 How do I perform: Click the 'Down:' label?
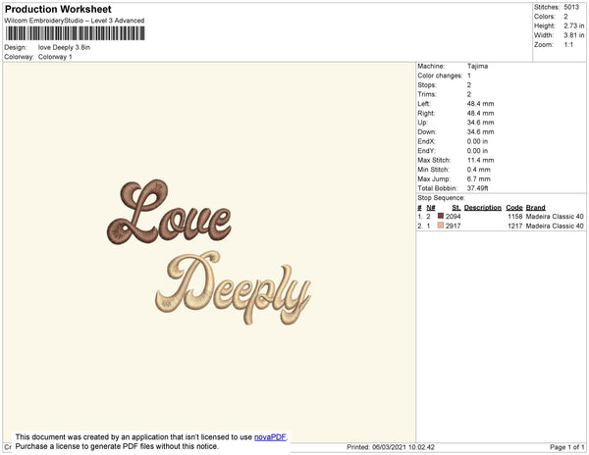click(427, 132)
